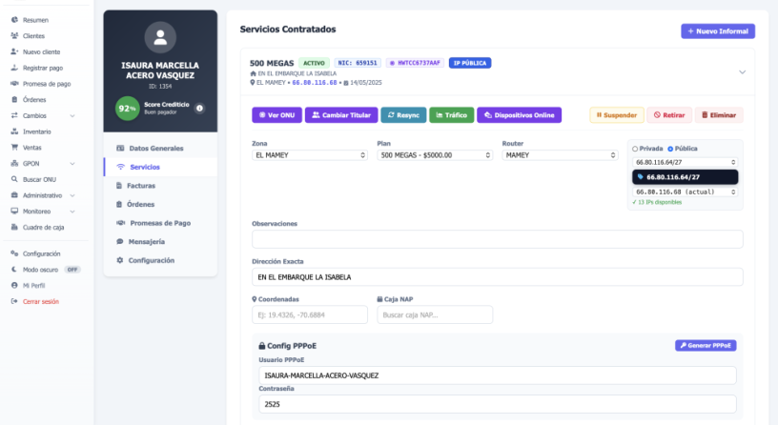The width and height of the screenshot is (778, 425).
Task: Click the Promesa de pago sidebar icon
Action: point(14,83)
